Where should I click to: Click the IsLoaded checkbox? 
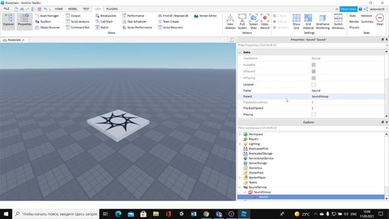314,65
